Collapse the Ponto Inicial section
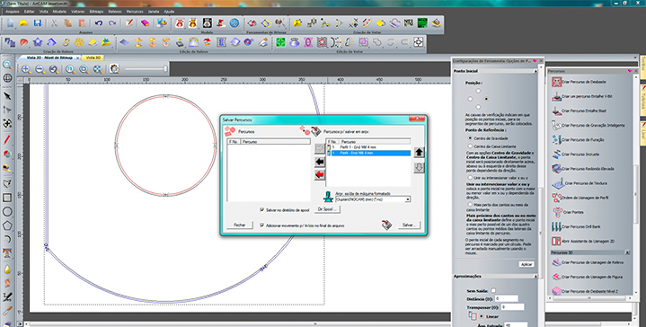This screenshot has height=327, width=646. tap(535, 71)
